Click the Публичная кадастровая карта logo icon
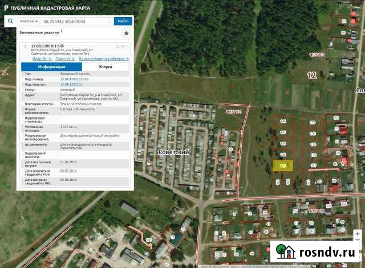 [x=5, y=7]
